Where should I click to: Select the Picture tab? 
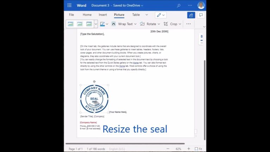point(119,15)
